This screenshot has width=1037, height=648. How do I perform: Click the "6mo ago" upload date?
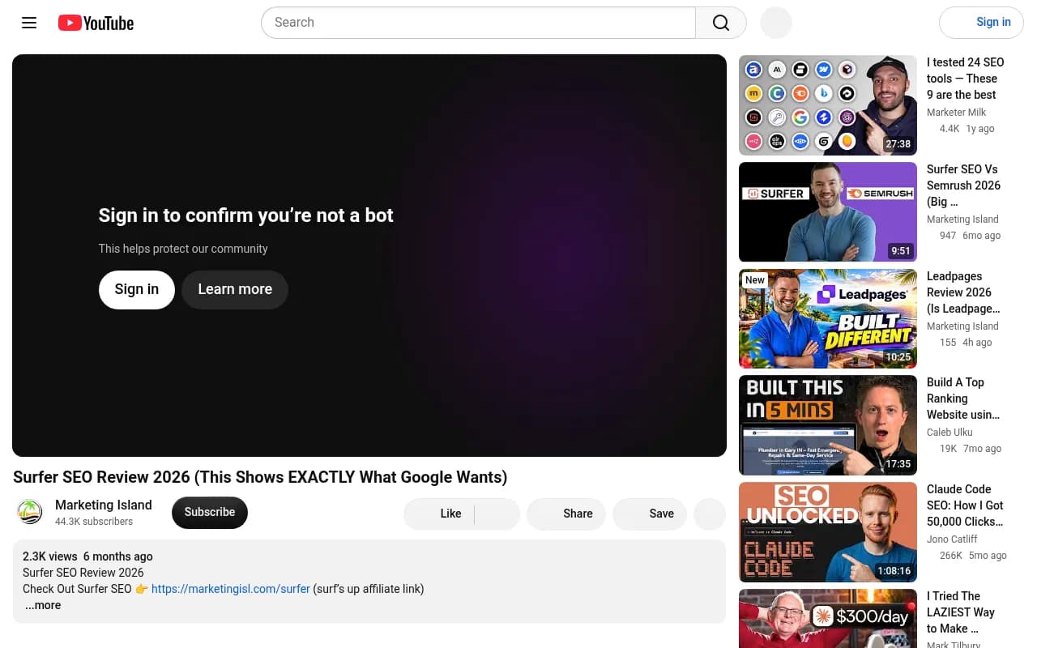pyautogui.click(x=981, y=236)
